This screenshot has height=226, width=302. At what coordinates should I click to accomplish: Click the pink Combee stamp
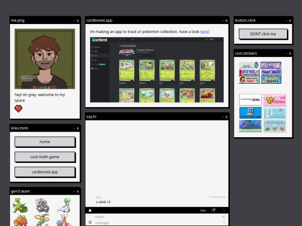pos(275,100)
